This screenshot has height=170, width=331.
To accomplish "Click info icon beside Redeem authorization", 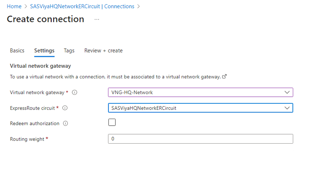I will click(x=66, y=123).
